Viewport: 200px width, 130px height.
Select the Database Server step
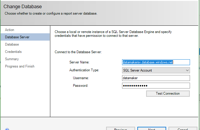[x=17, y=37]
